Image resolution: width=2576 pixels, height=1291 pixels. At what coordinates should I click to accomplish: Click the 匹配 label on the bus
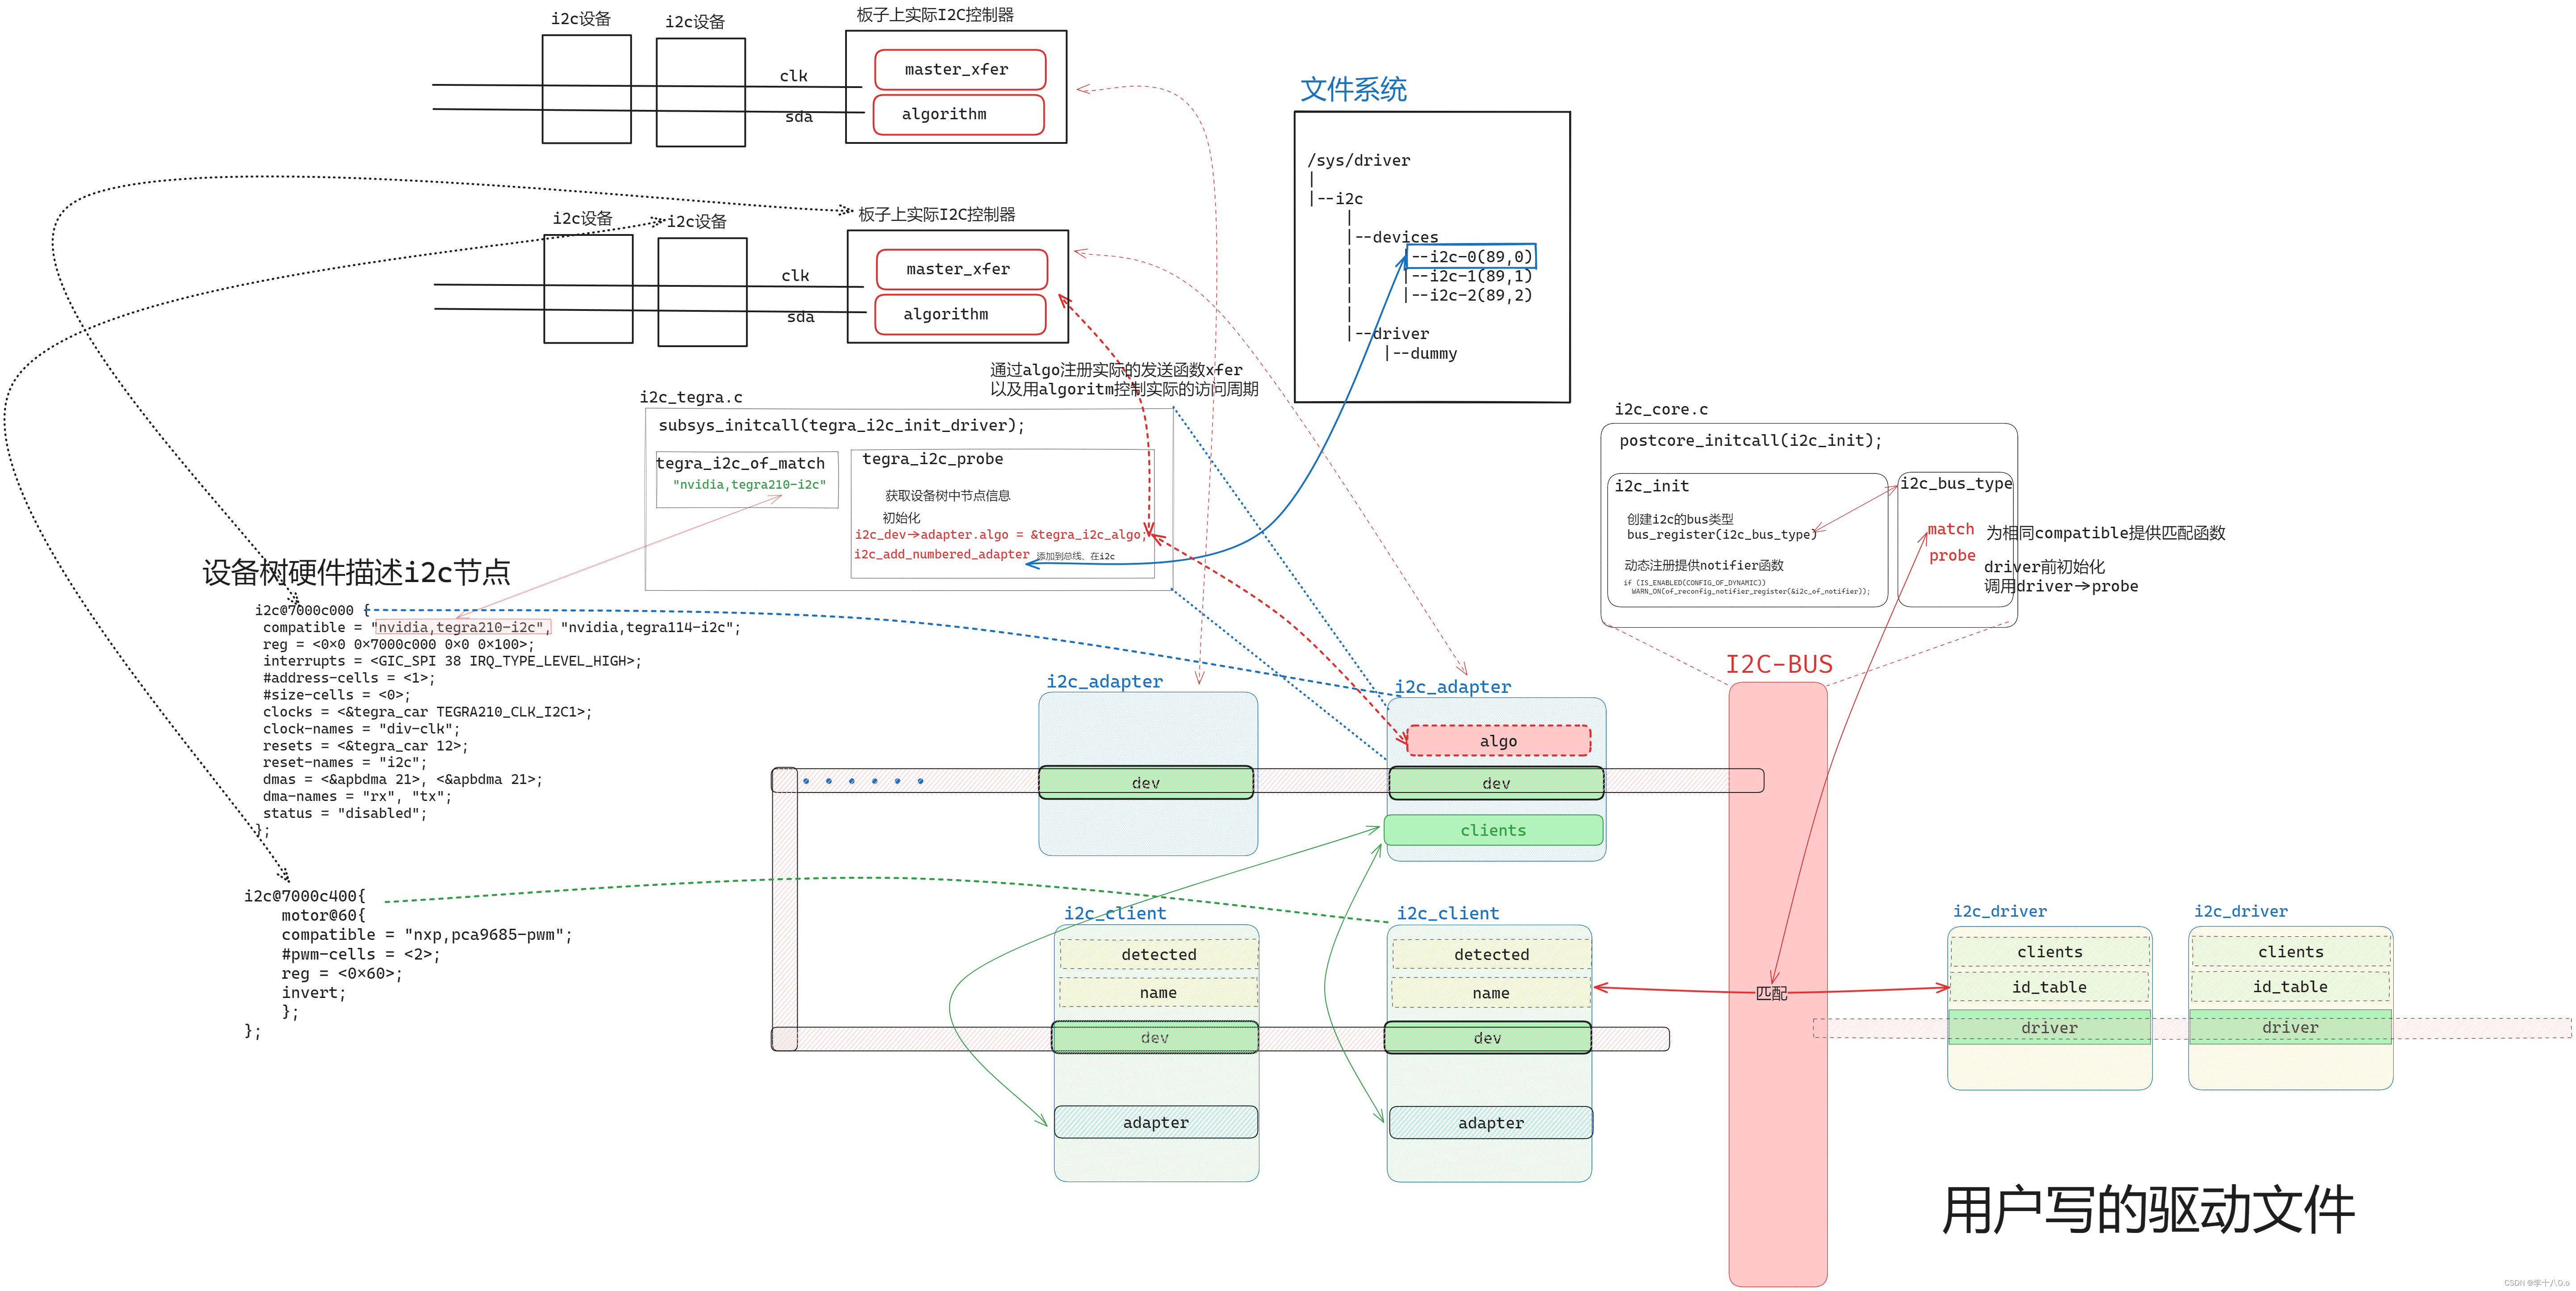point(1771,993)
